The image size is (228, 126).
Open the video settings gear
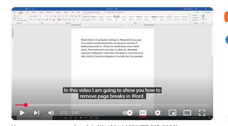click(158, 113)
